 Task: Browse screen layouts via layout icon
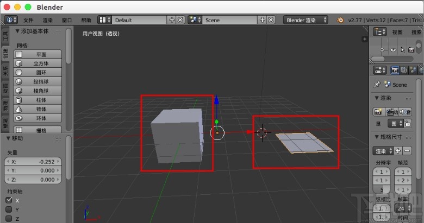click(105, 20)
